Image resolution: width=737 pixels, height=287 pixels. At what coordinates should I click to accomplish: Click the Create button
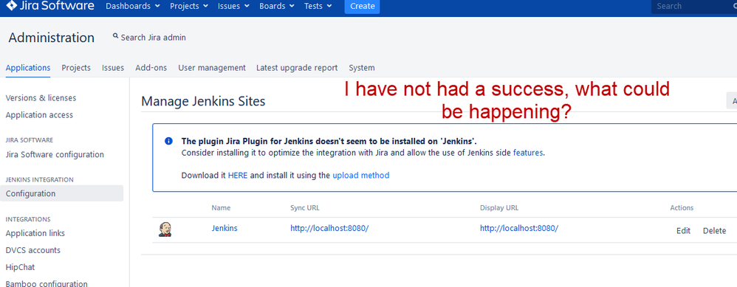(x=362, y=7)
